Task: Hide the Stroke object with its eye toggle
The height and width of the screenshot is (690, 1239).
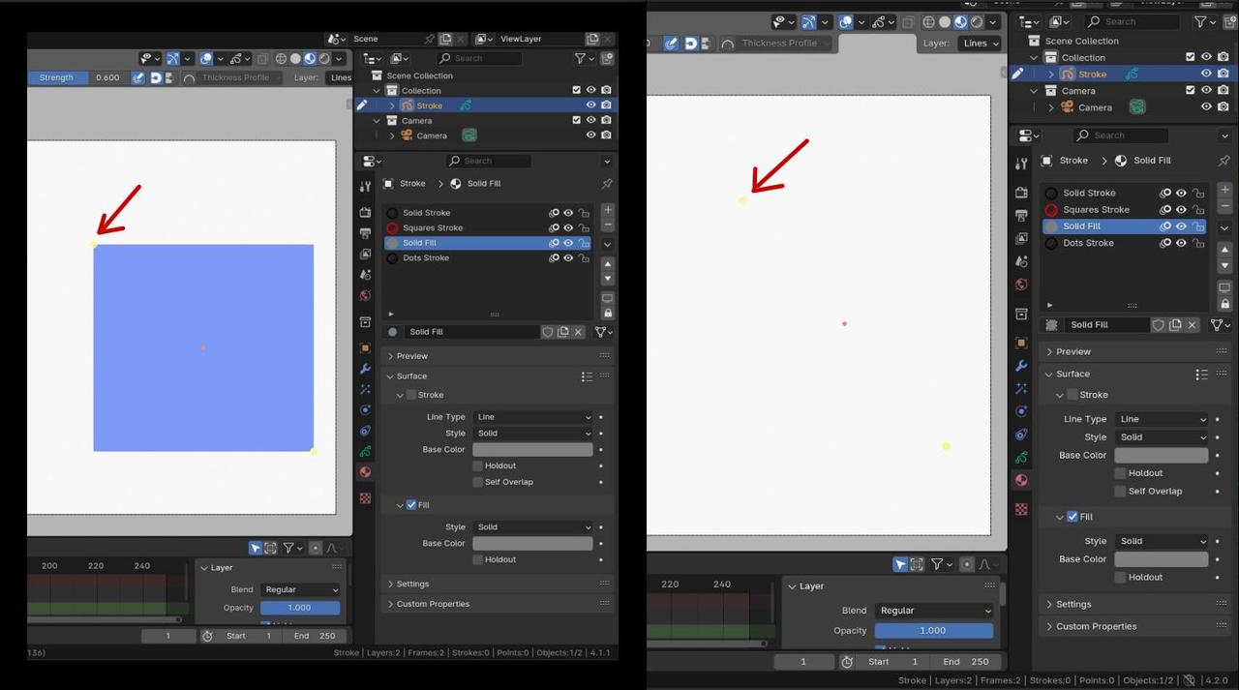Action: 590,105
